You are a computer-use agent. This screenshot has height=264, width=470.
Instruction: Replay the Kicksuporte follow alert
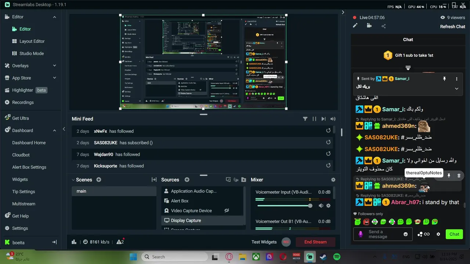pyautogui.click(x=328, y=166)
